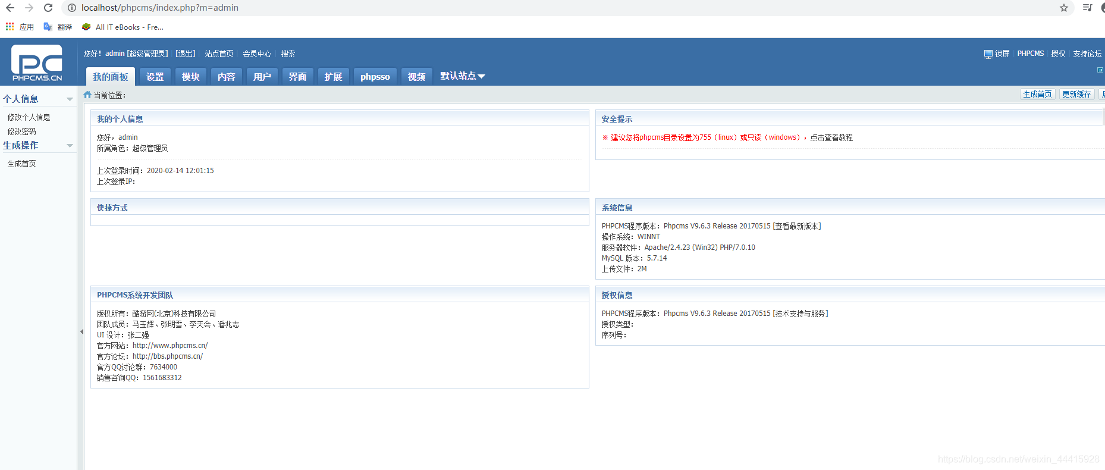Click the home icon beside current position
Viewport: 1105px width, 470px height.
point(87,95)
